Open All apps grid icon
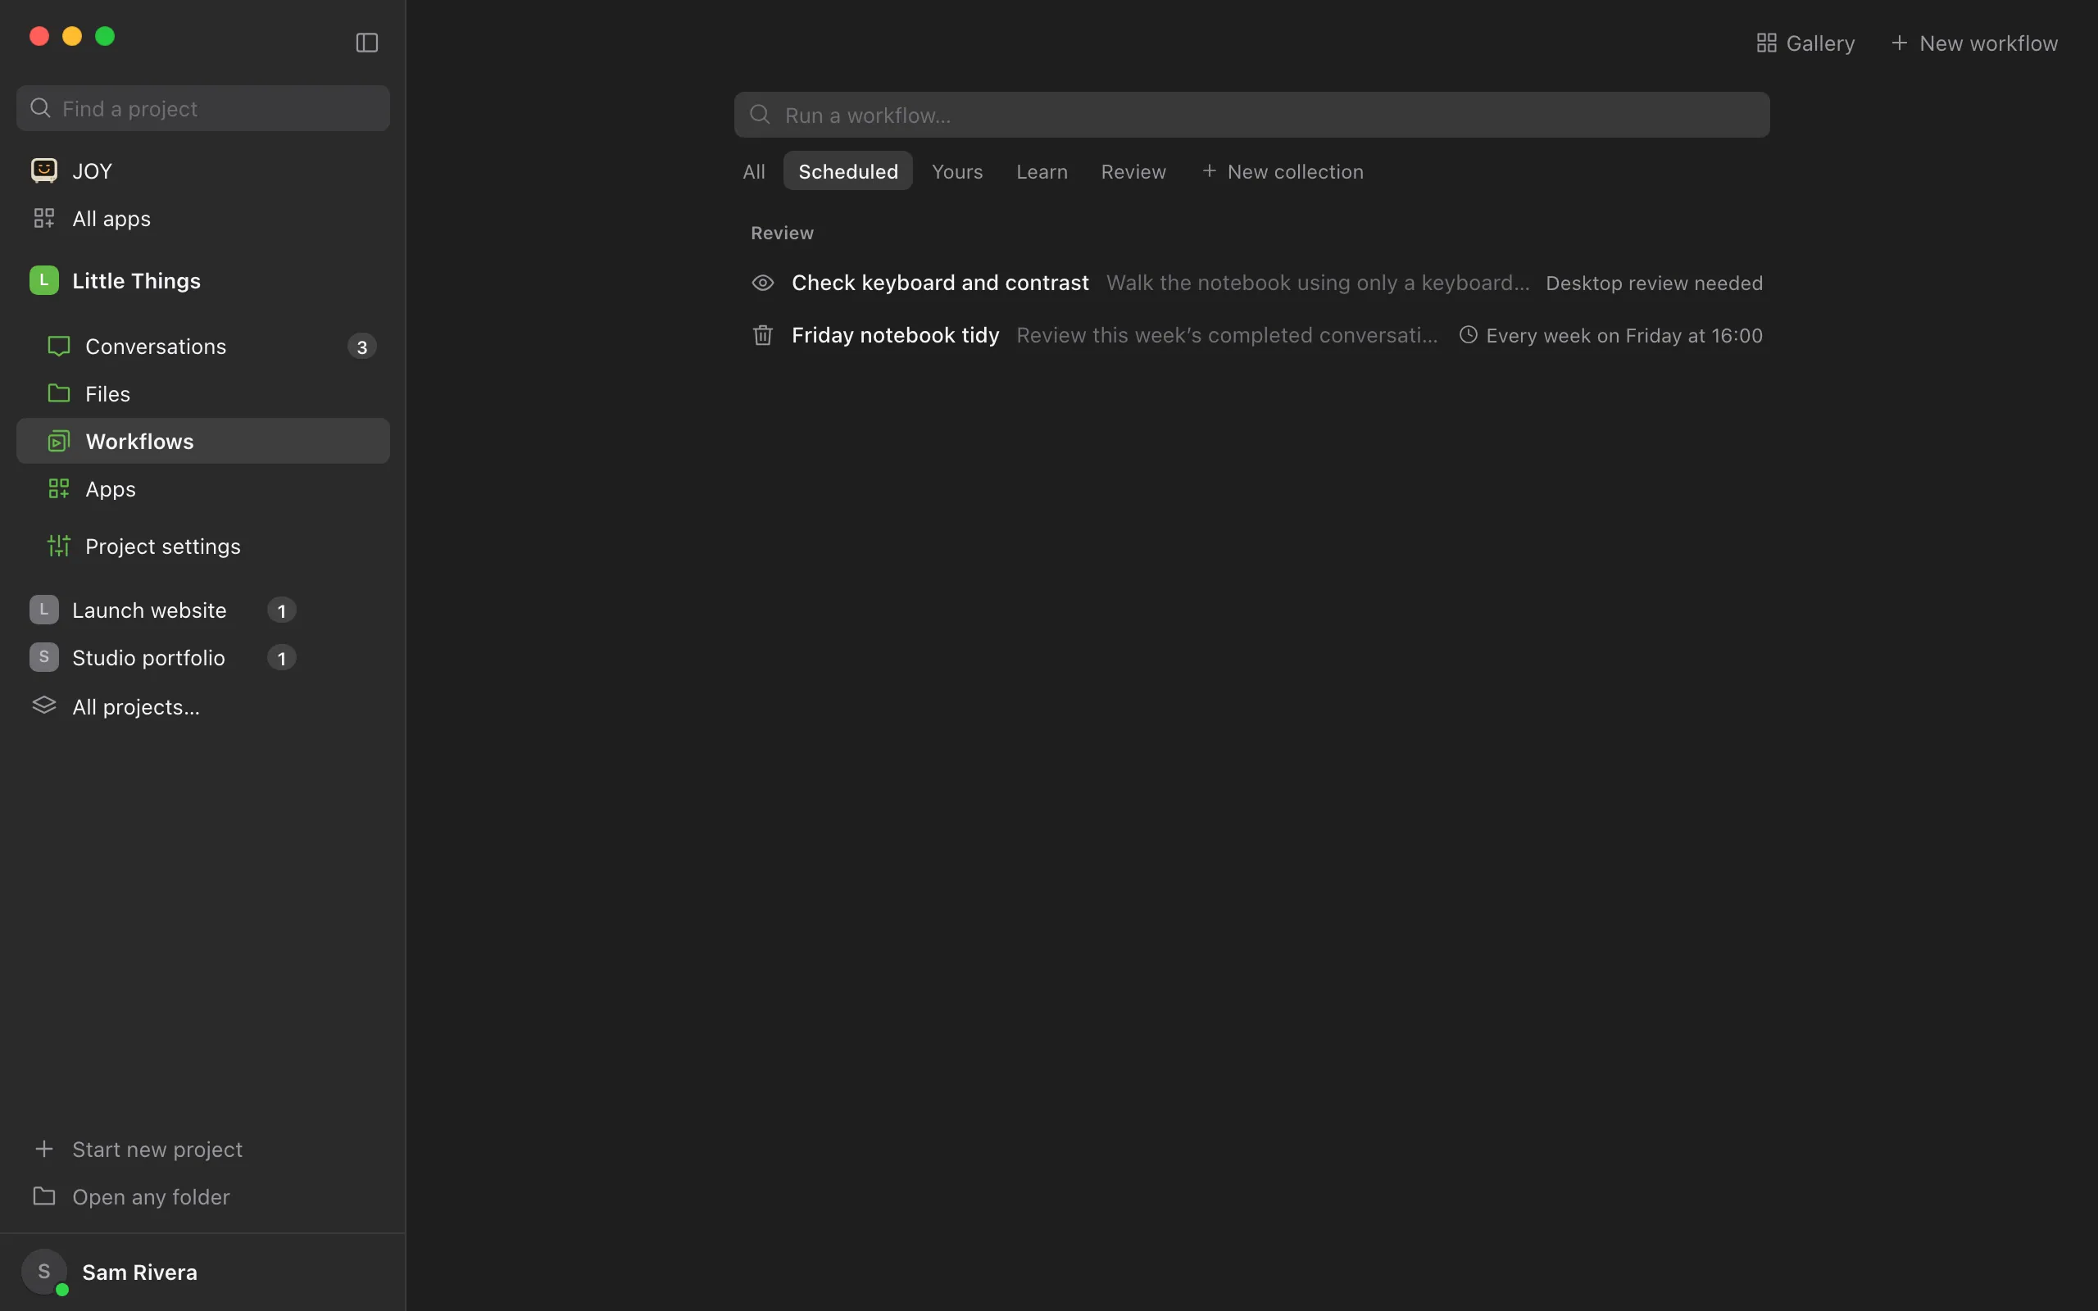 (44, 218)
